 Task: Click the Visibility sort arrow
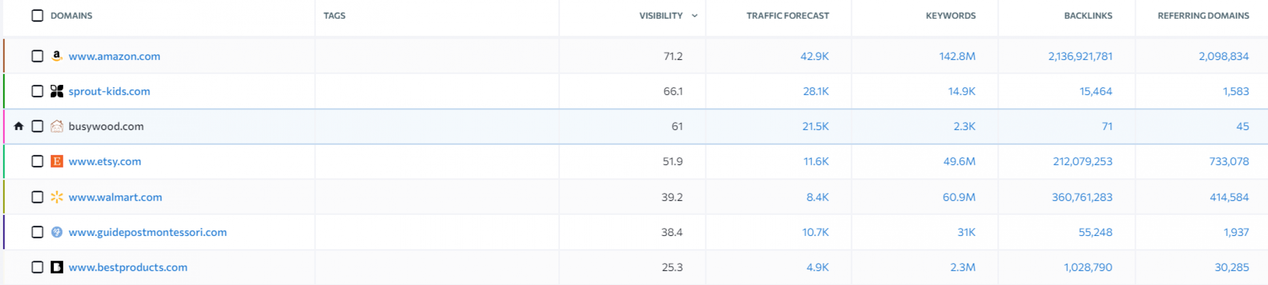694,16
